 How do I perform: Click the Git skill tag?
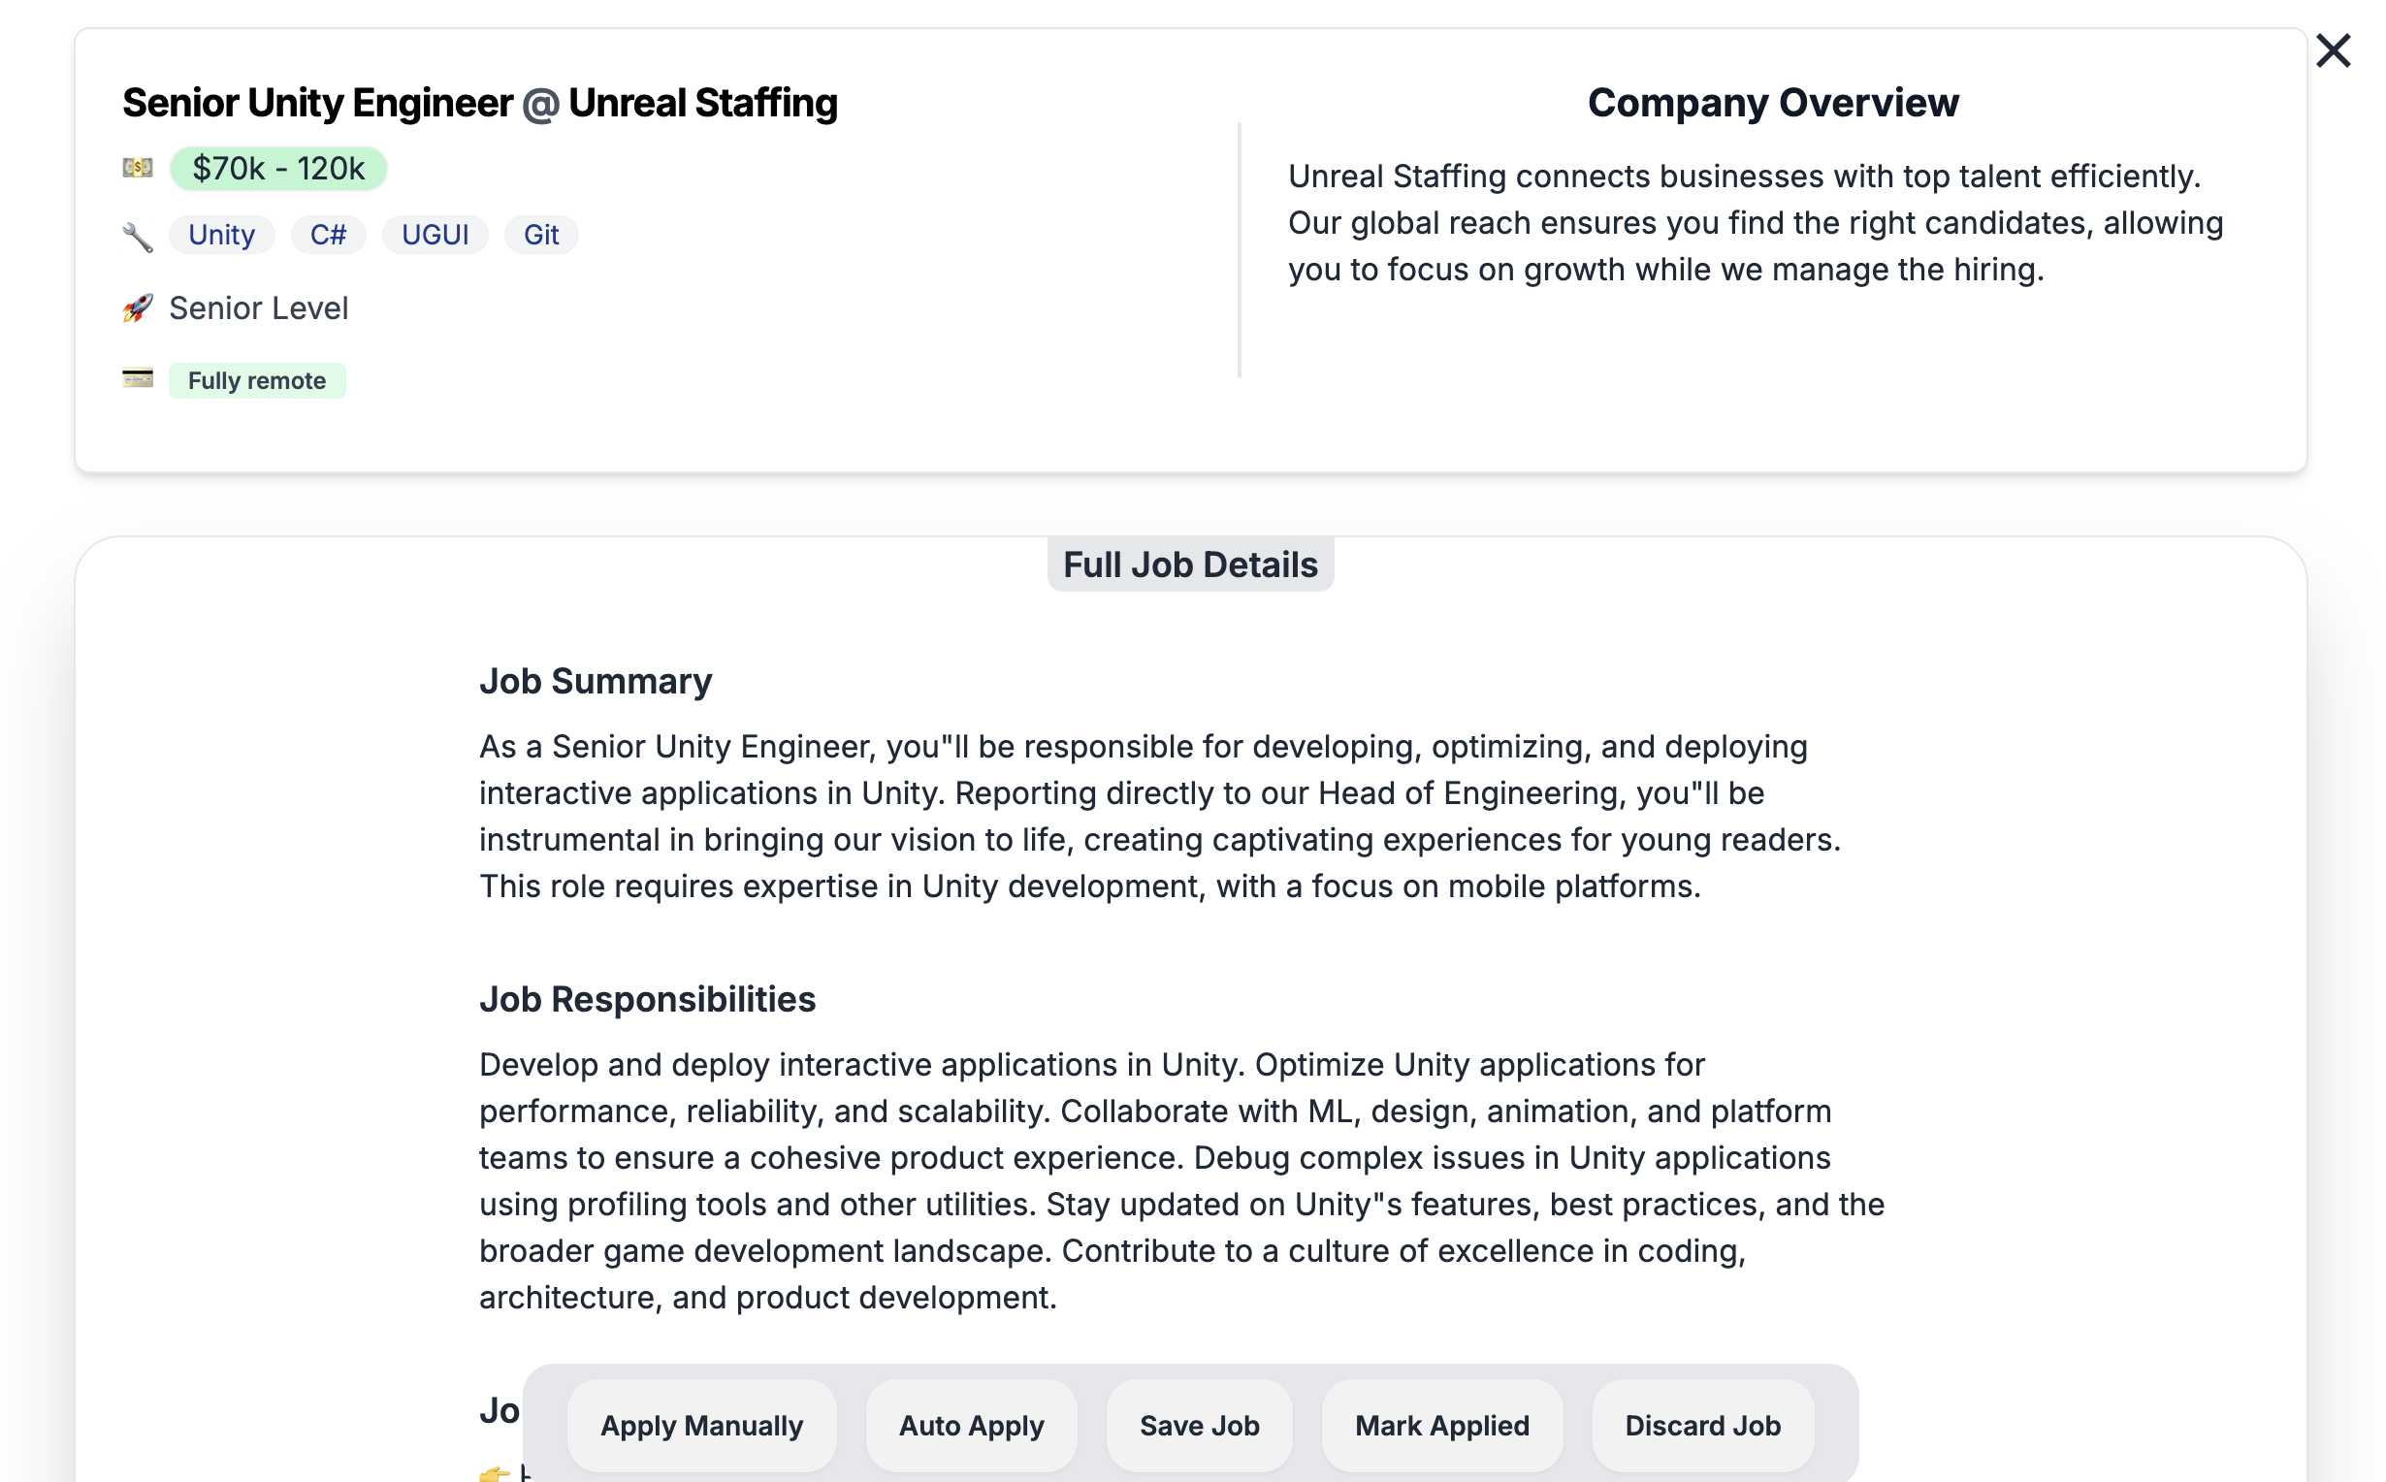pos(541,236)
